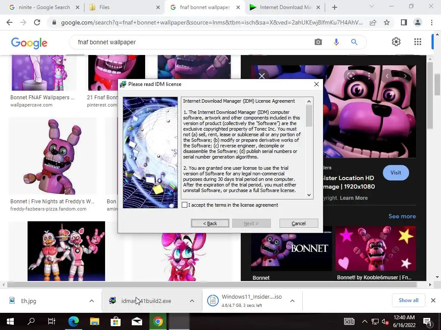
Task: Open Bonnet related image thumbnail
Action: pyautogui.click(x=292, y=248)
